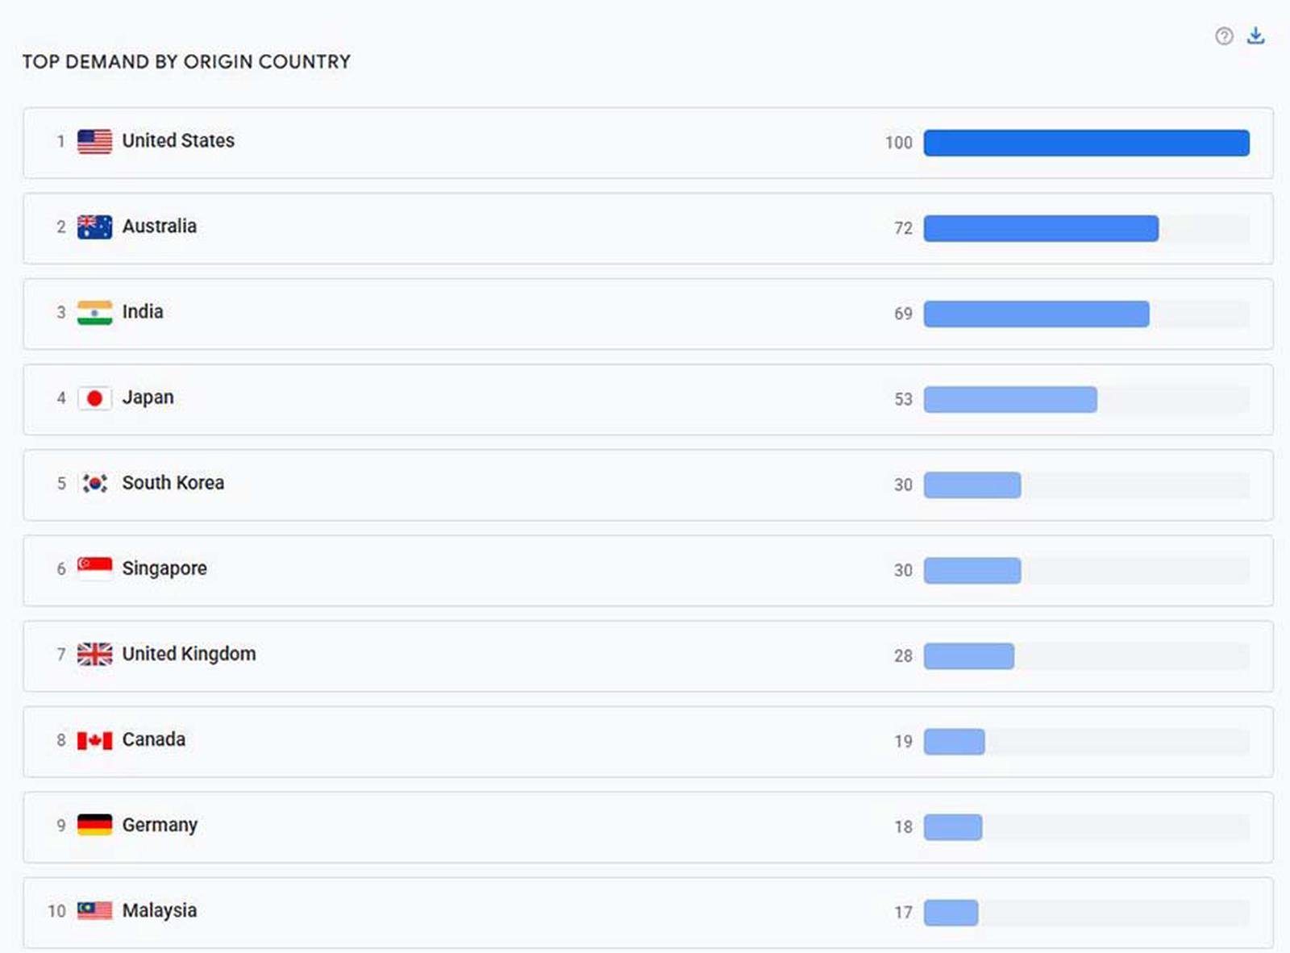Click the India demand score 69

(x=903, y=314)
